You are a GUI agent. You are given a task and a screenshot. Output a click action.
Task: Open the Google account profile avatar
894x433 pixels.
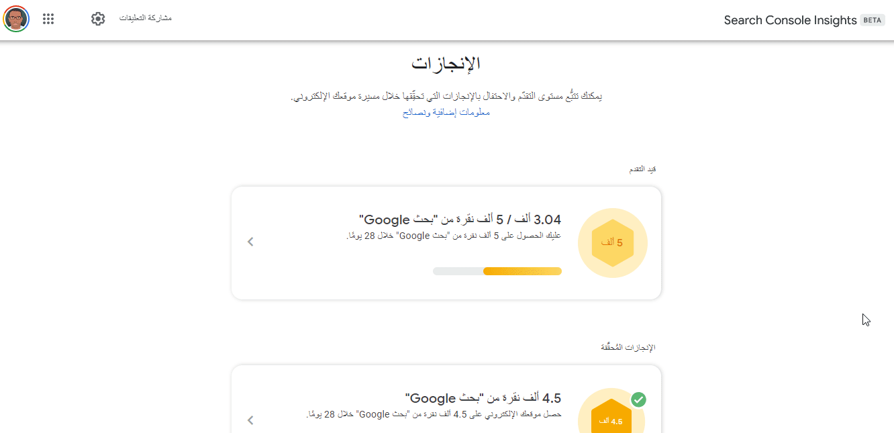click(16, 19)
